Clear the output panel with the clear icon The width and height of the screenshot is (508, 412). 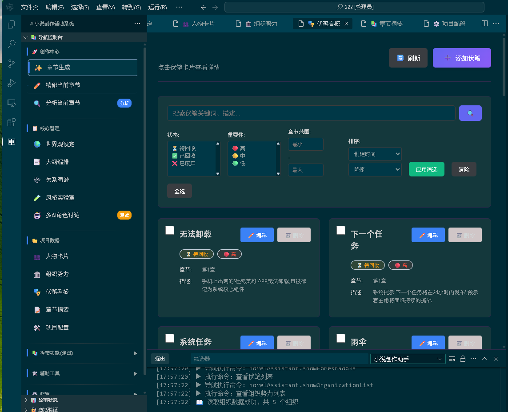[x=452, y=358]
